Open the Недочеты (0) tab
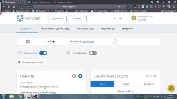Image resolution: width=177 pixels, height=99 pixels. click(x=108, y=29)
